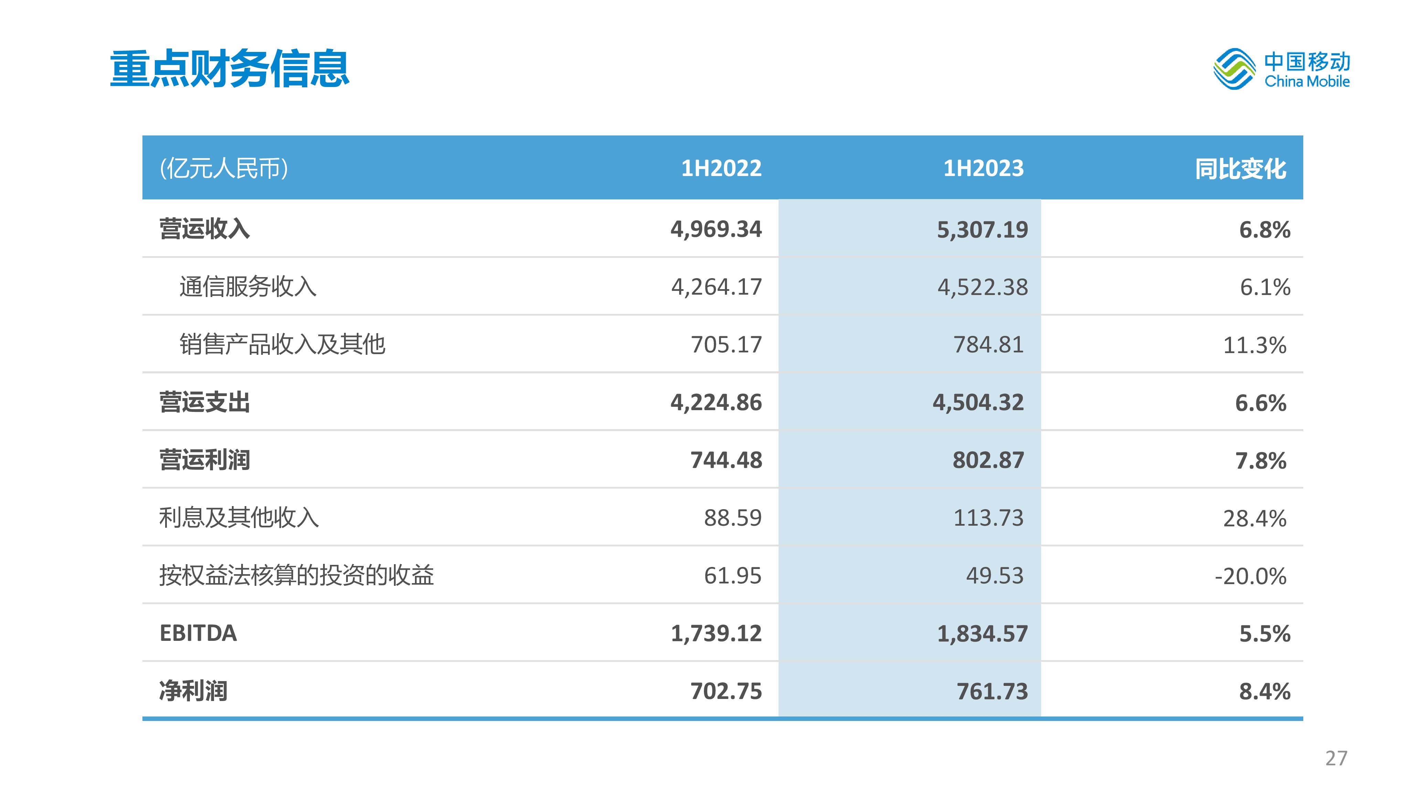The height and width of the screenshot is (788, 1402).
Task: Click the -20.0% change value
Action: [1250, 576]
